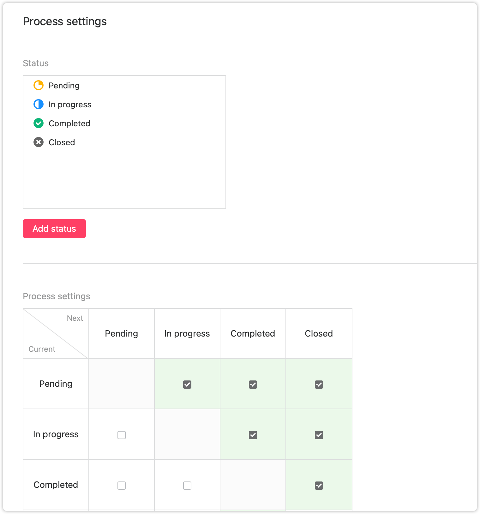Click the orange Pending status icon

(x=39, y=85)
